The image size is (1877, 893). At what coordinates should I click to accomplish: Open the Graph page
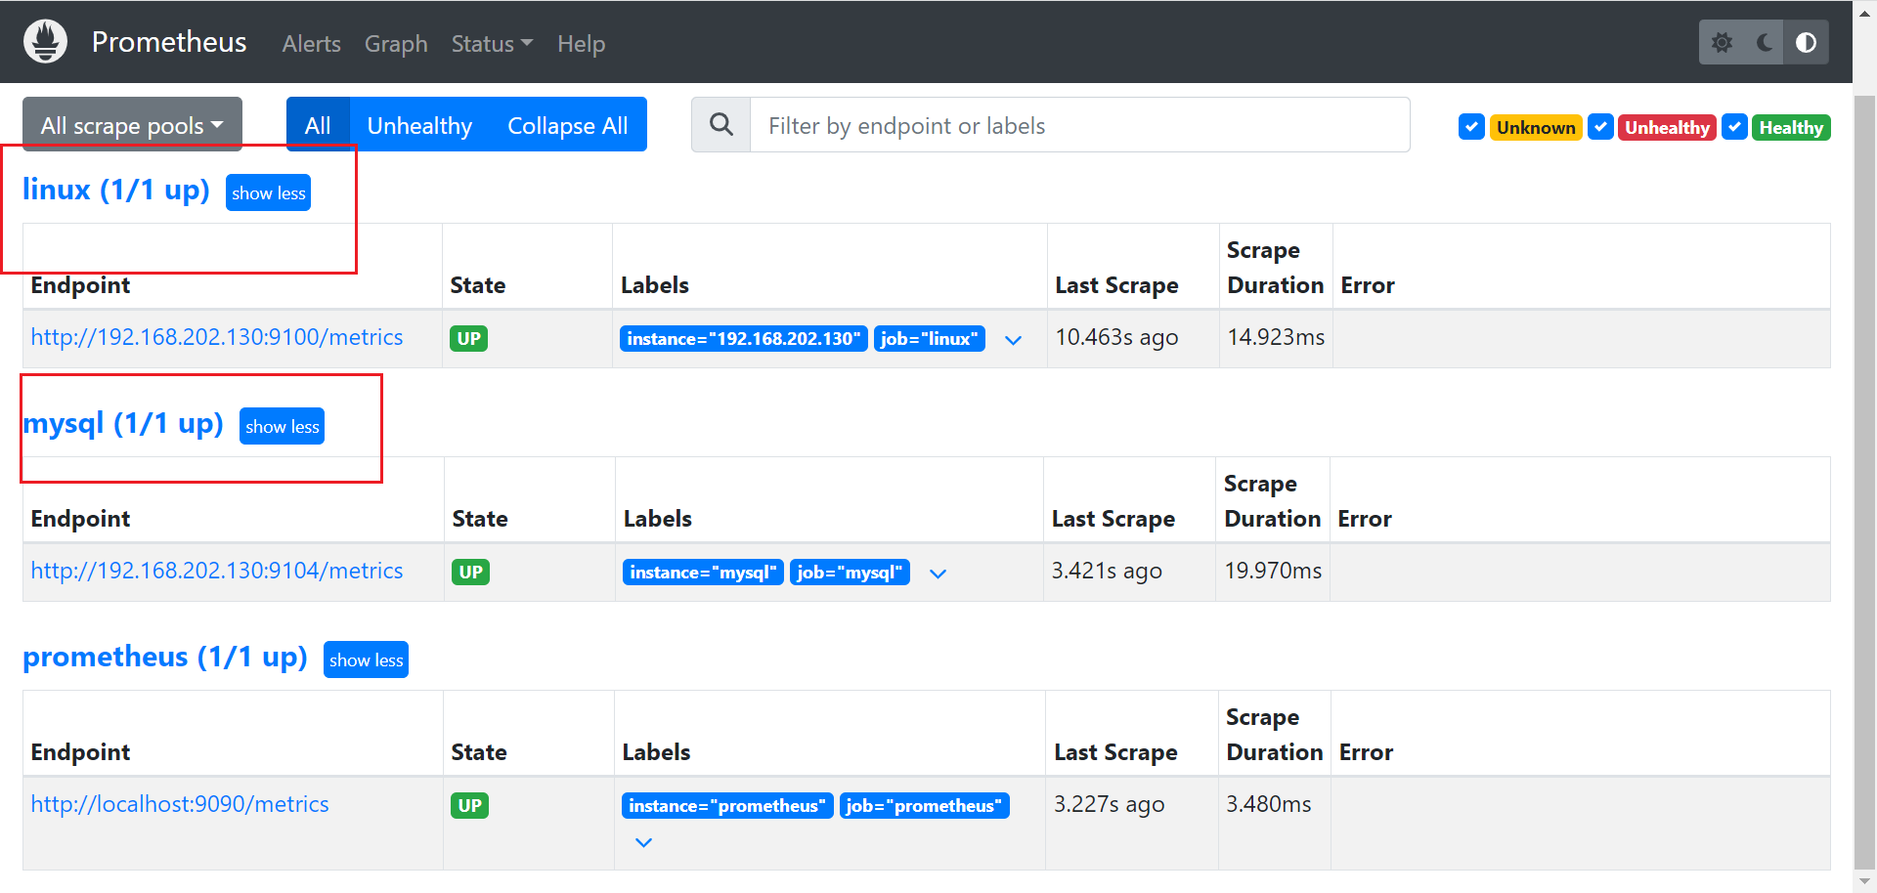tap(396, 44)
